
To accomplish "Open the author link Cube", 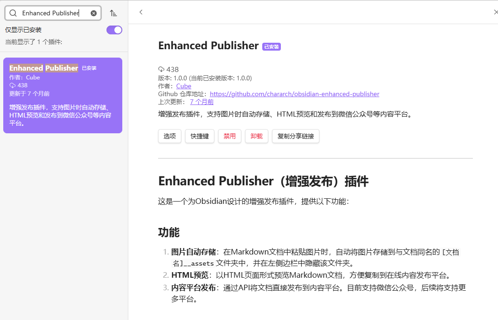I will point(184,86).
